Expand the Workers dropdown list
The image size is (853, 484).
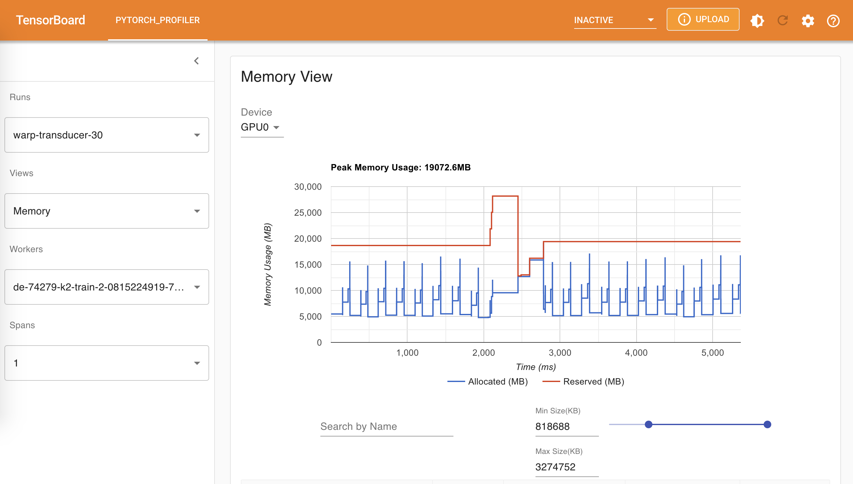[106, 287]
